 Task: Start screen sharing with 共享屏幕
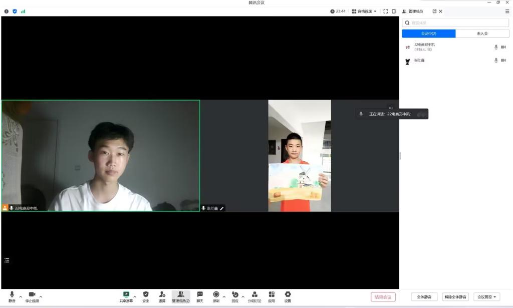[x=126, y=296]
